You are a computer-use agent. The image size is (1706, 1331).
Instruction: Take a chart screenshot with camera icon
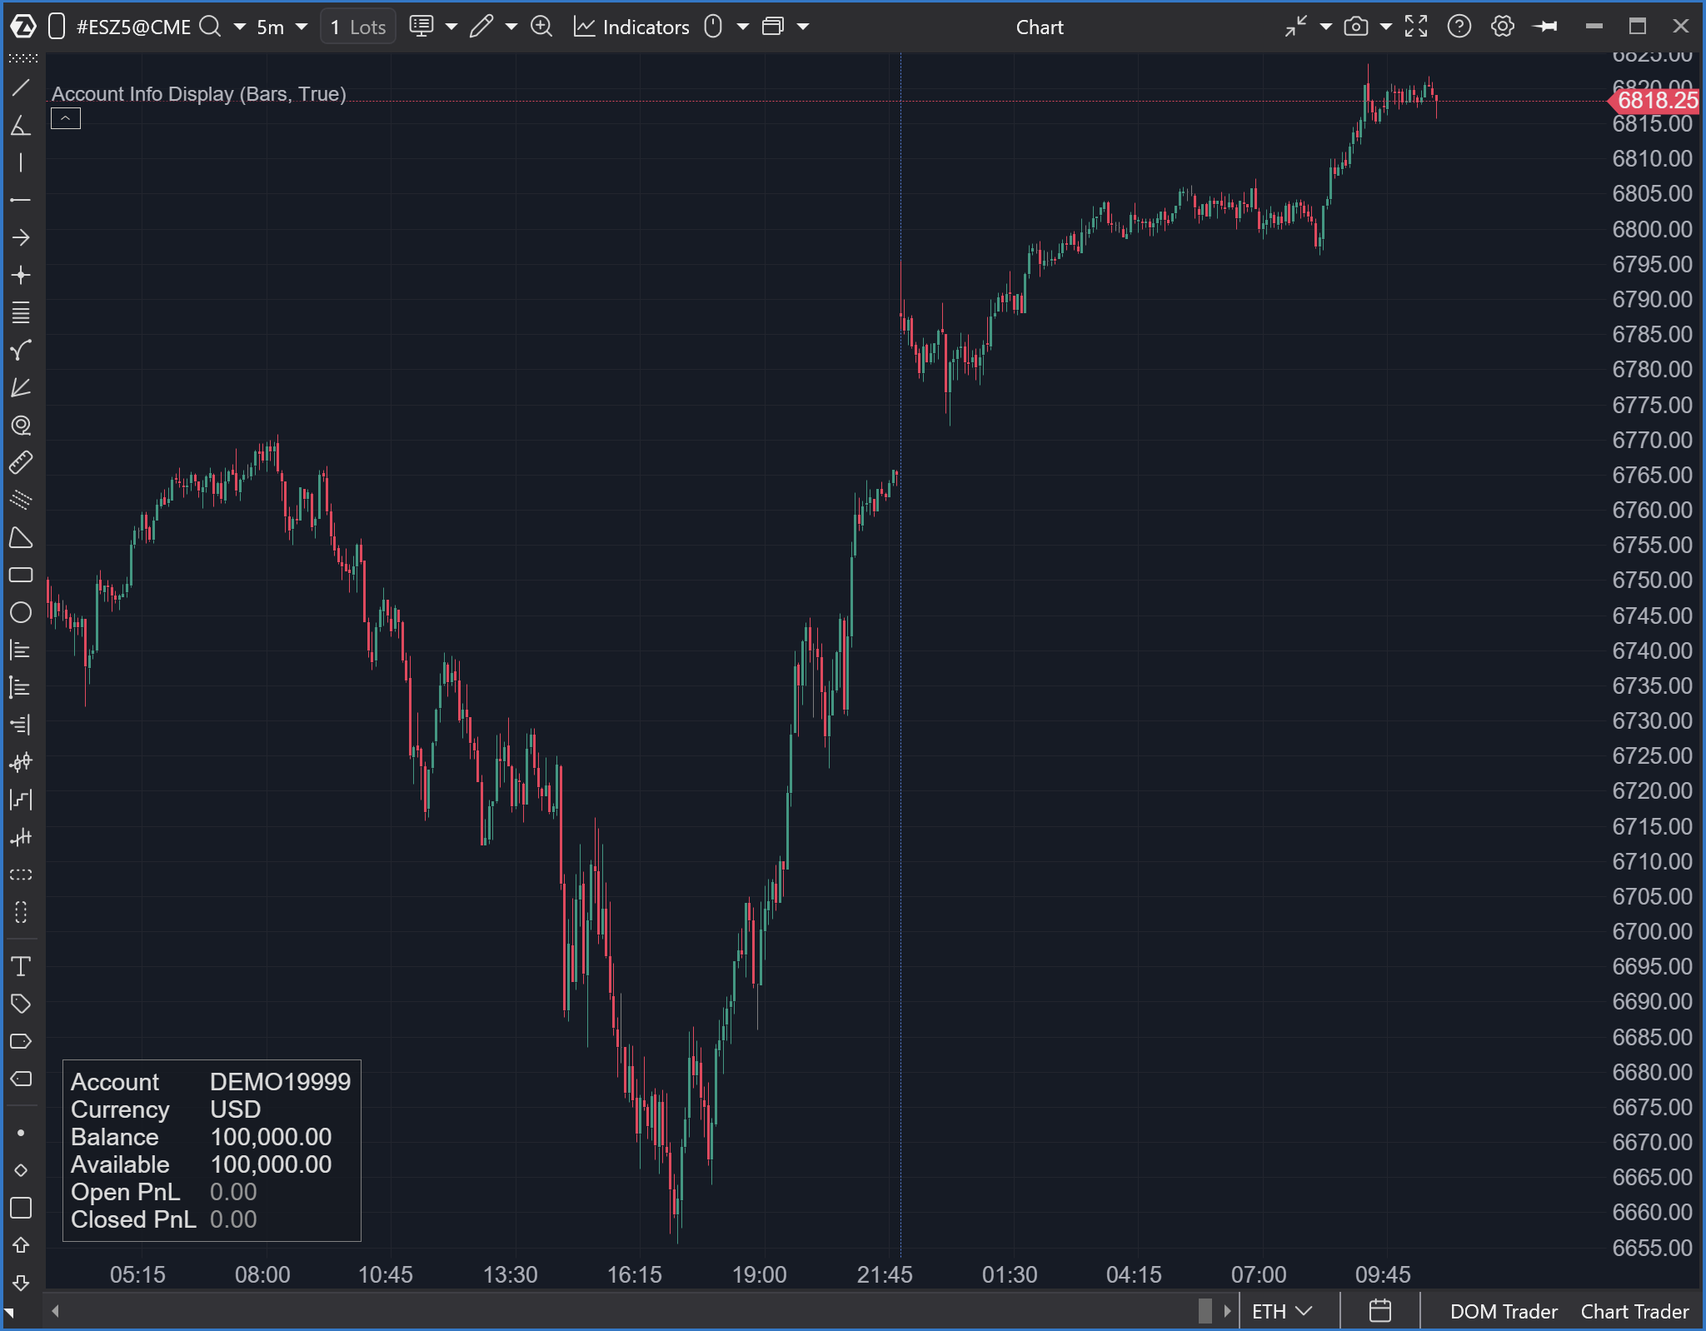(x=1356, y=27)
